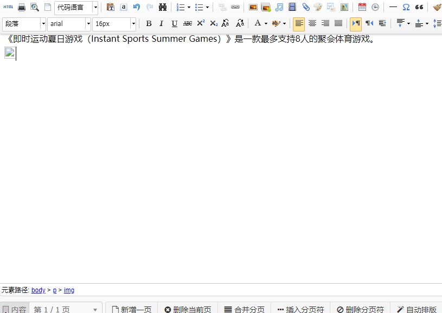442x313 pixels.
Task: Click 删除当前页 button
Action: pos(188,309)
